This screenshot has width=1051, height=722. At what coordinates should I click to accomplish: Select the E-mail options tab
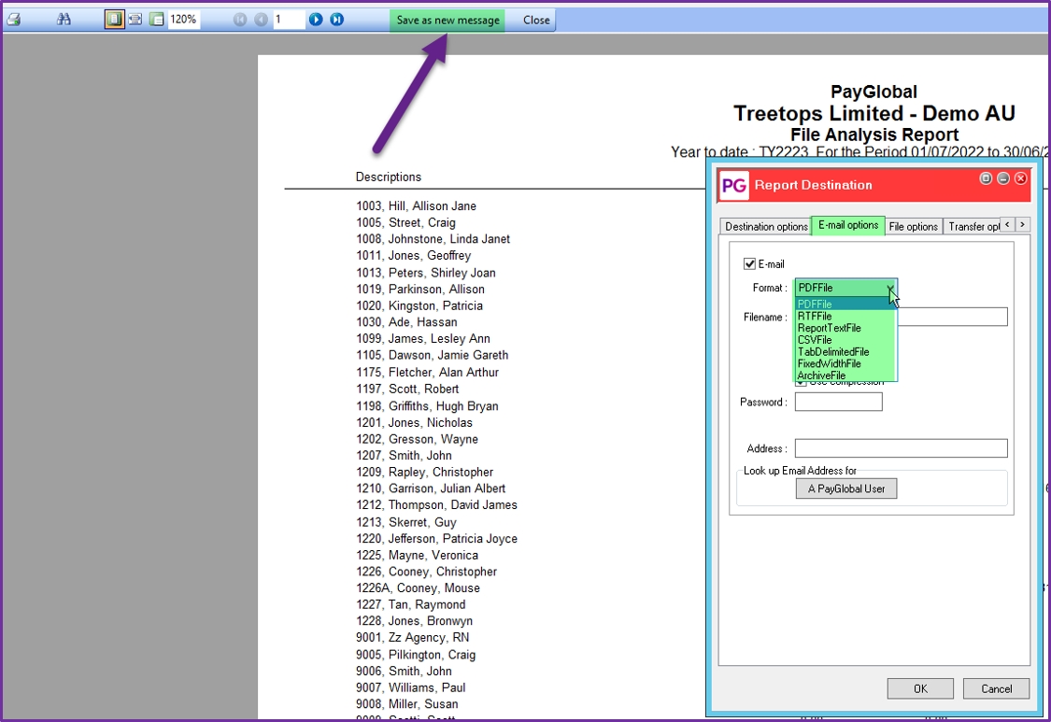pyautogui.click(x=848, y=225)
